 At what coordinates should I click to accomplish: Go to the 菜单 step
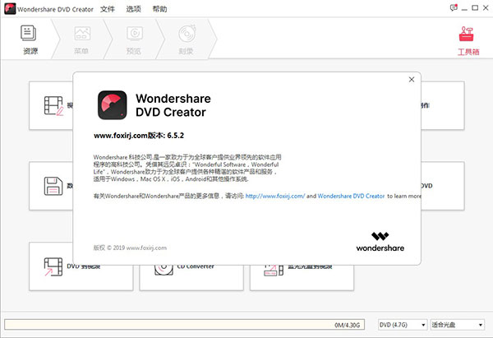(81, 39)
